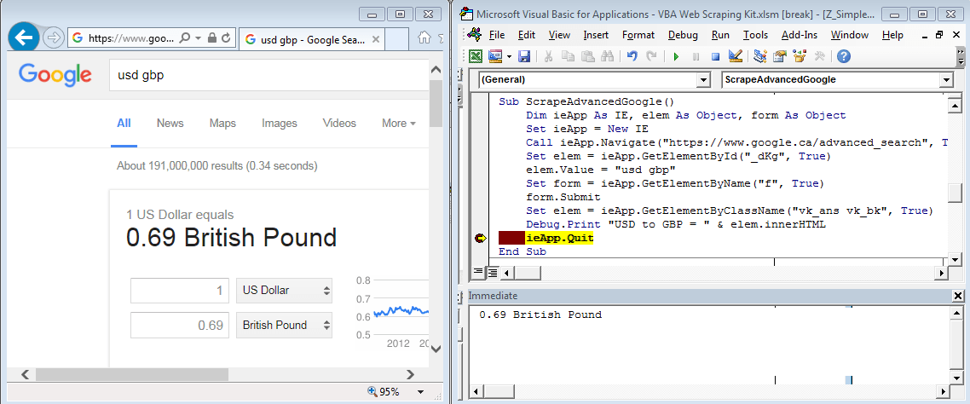The width and height of the screenshot is (970, 404).
Task: Click the View Microsoft Excel toolbar icon
Action: tap(475, 56)
